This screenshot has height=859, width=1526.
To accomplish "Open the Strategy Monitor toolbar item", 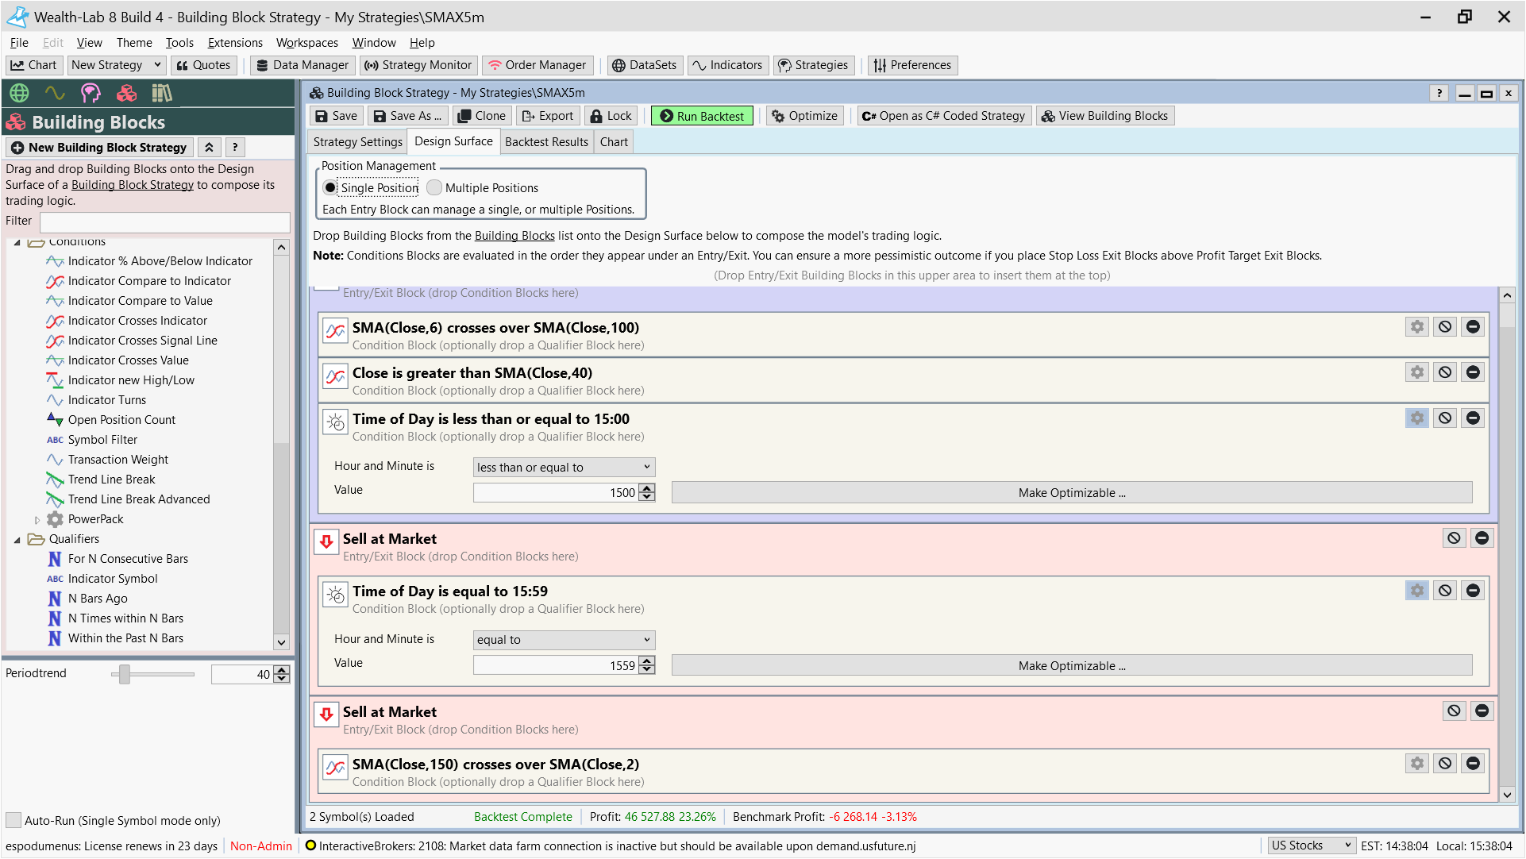I will (418, 65).
